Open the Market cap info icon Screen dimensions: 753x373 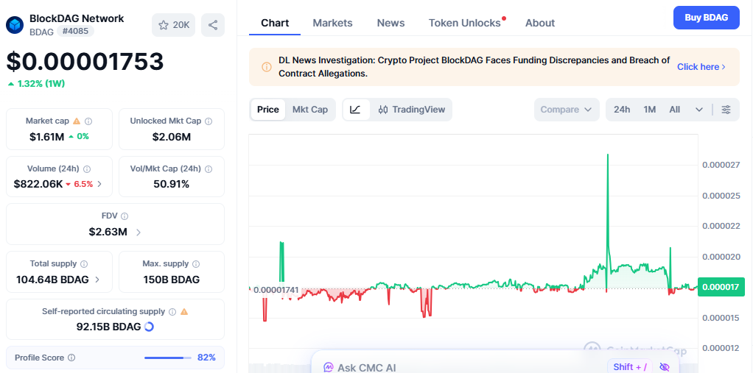click(x=88, y=121)
